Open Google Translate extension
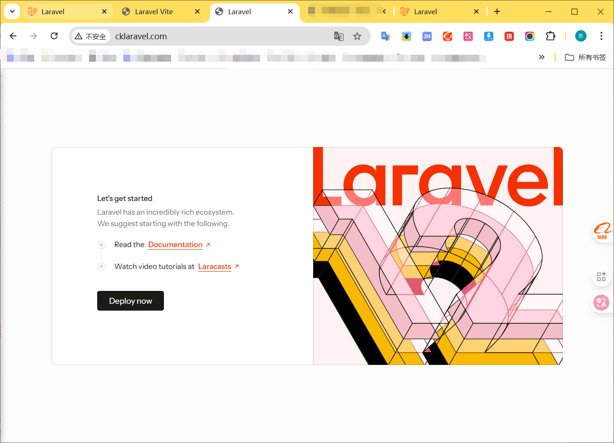Screen dimensions: 614x443 coord(386,36)
